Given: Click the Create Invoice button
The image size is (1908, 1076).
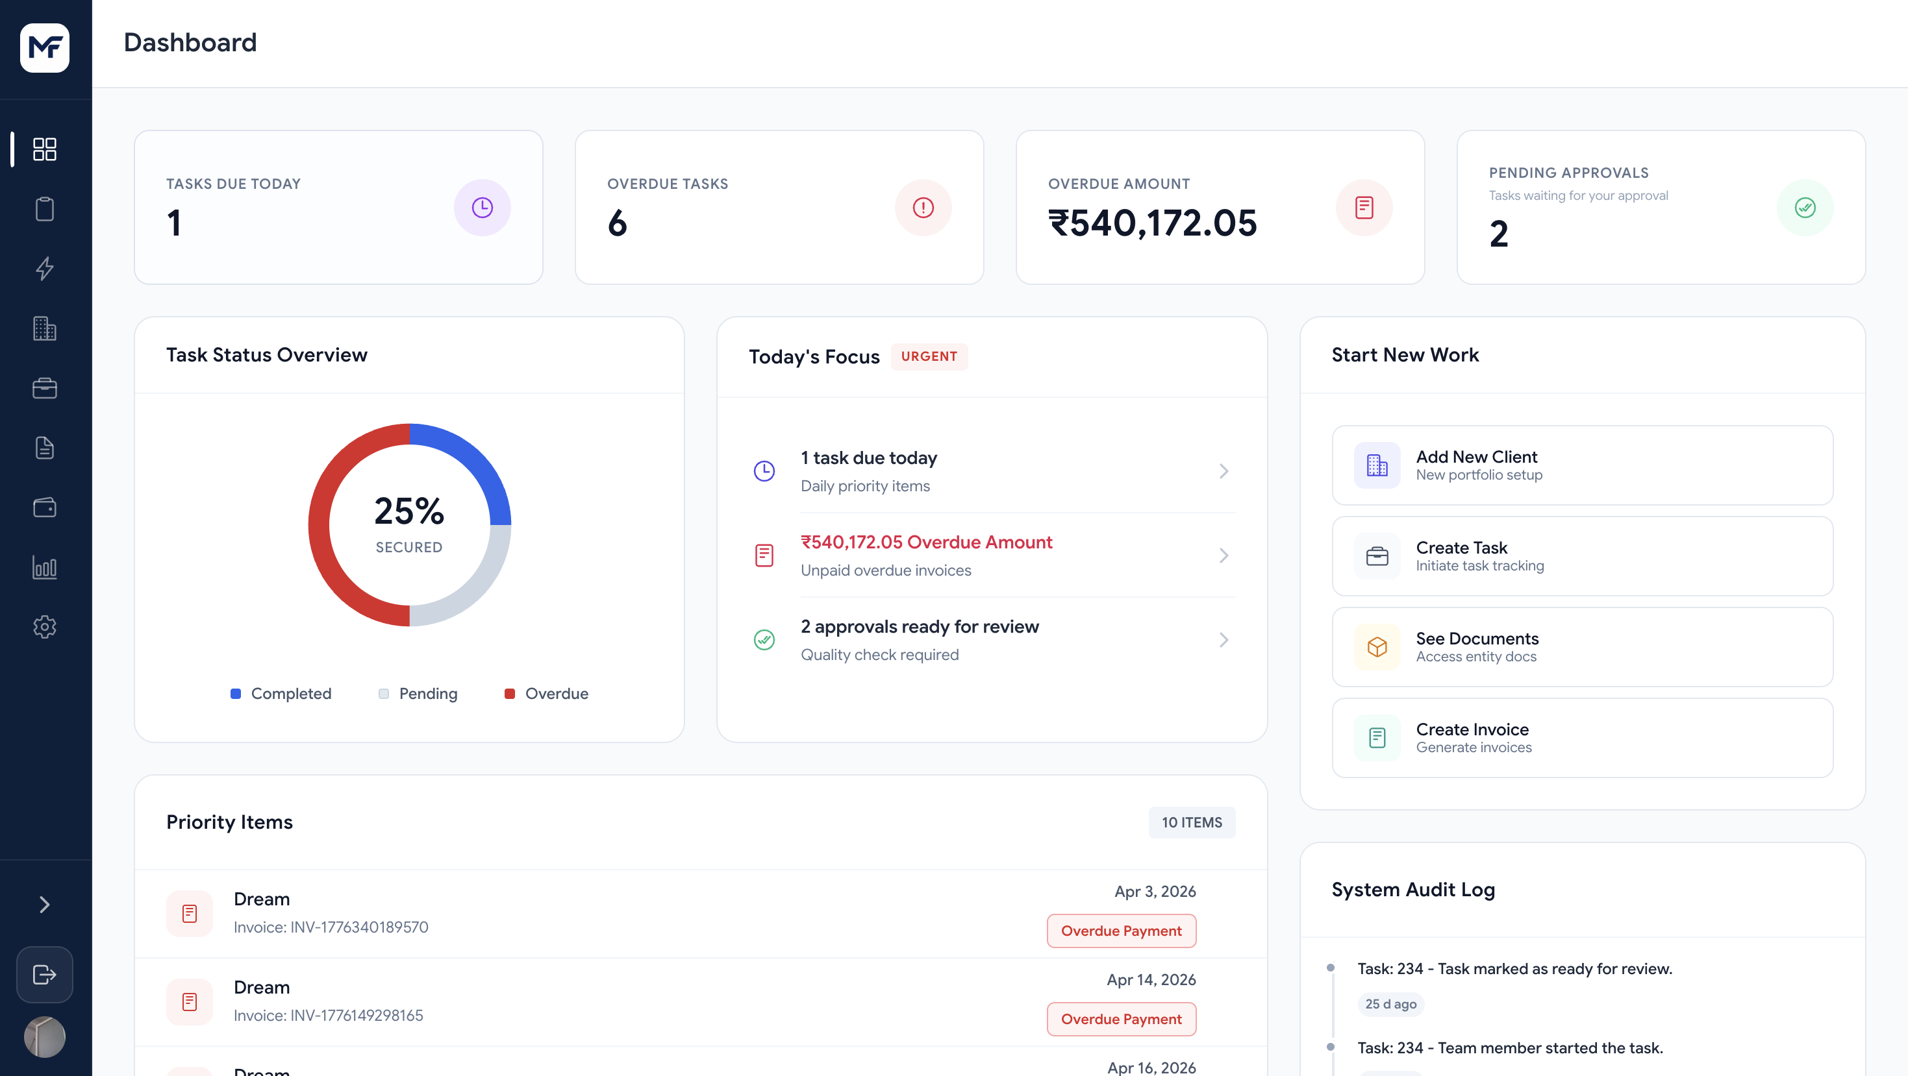Looking at the screenshot, I should 1582,738.
